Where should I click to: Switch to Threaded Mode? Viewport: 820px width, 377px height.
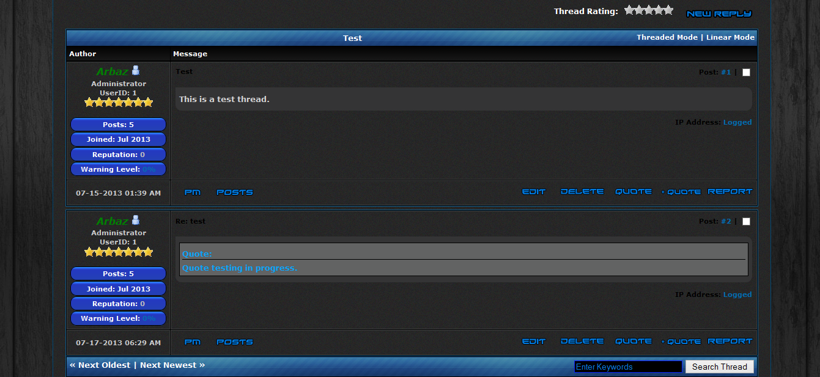click(667, 37)
